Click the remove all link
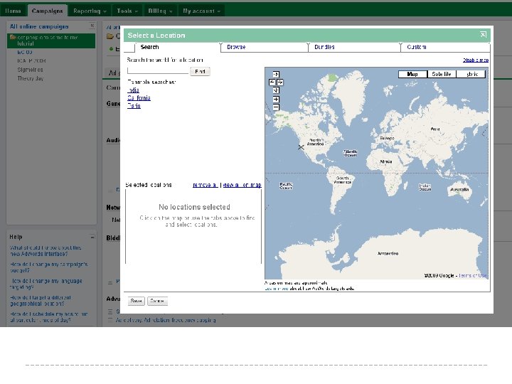Viewport: 512px width, 384px height. [x=205, y=185]
